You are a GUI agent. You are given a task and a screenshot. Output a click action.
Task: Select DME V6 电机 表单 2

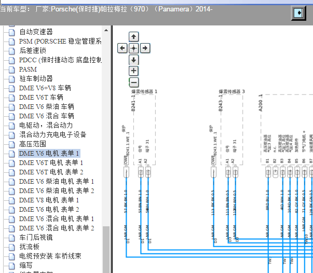49,210
